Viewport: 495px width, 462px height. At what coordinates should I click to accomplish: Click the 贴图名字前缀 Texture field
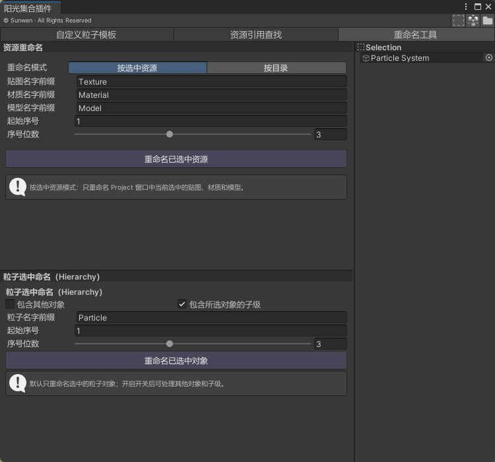pos(211,81)
